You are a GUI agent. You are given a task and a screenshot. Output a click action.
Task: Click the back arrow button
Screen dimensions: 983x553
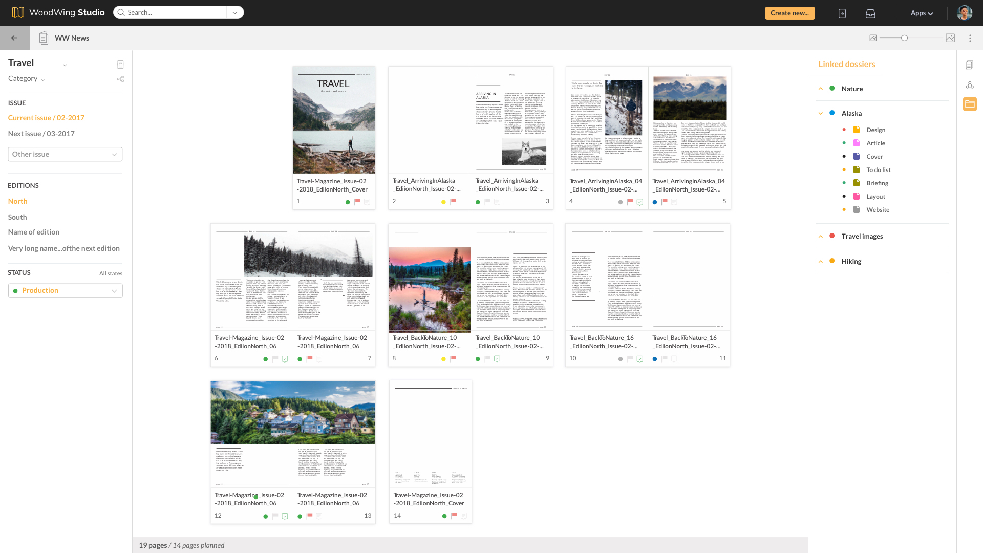click(14, 38)
